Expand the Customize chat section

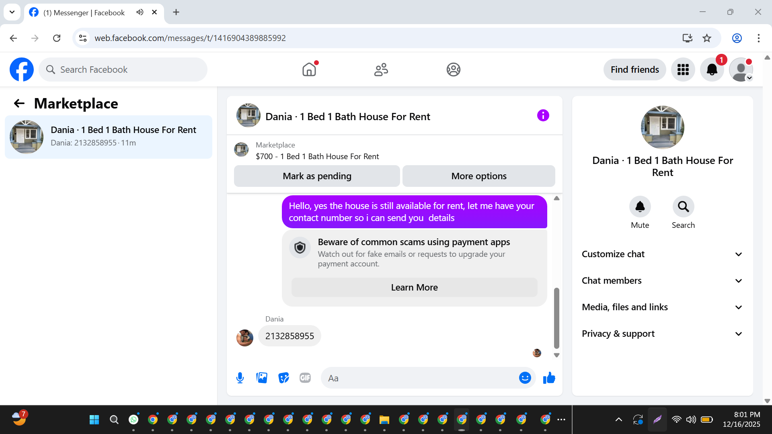click(x=662, y=254)
